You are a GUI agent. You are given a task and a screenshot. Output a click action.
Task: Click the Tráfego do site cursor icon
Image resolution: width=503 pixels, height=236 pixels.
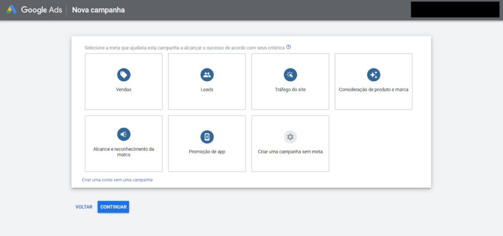(x=290, y=75)
